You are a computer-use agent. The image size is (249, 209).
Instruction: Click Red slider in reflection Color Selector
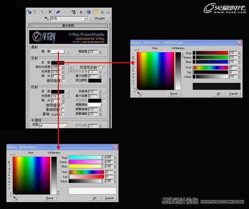point(211,53)
